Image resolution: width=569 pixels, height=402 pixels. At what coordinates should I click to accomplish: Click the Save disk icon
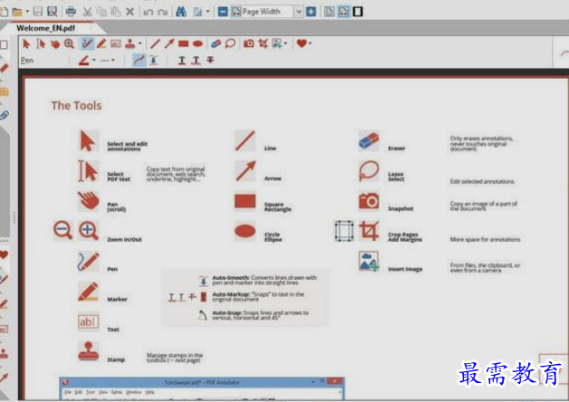coord(38,12)
